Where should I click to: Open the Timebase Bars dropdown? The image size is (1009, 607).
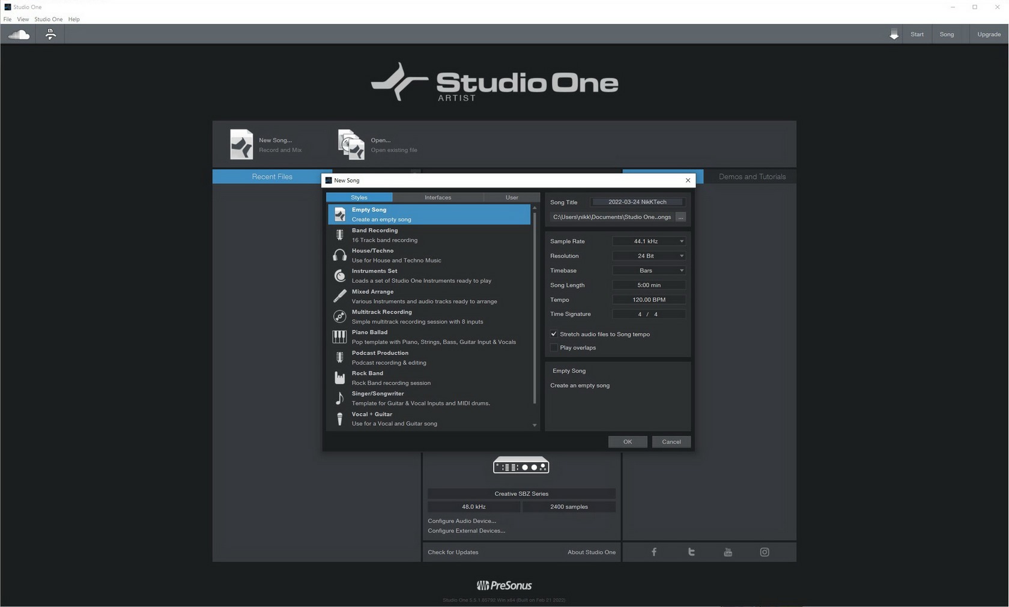649,270
